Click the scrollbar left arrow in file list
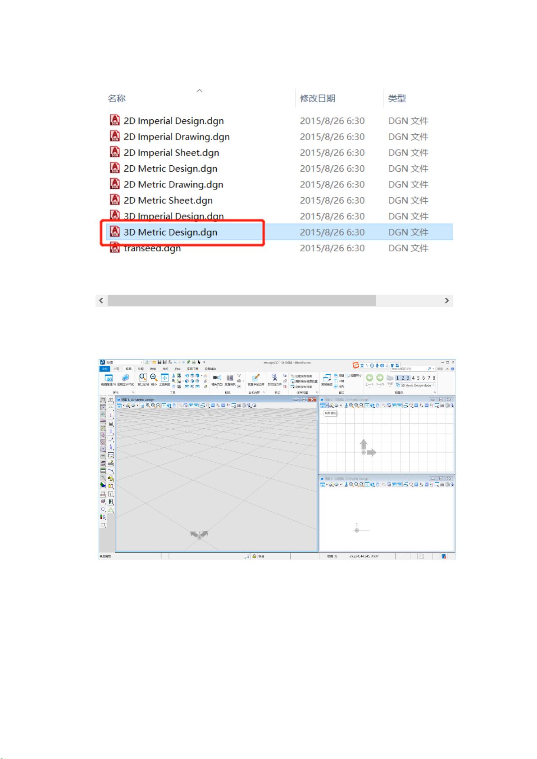This screenshot has height=759, width=537. tap(101, 300)
